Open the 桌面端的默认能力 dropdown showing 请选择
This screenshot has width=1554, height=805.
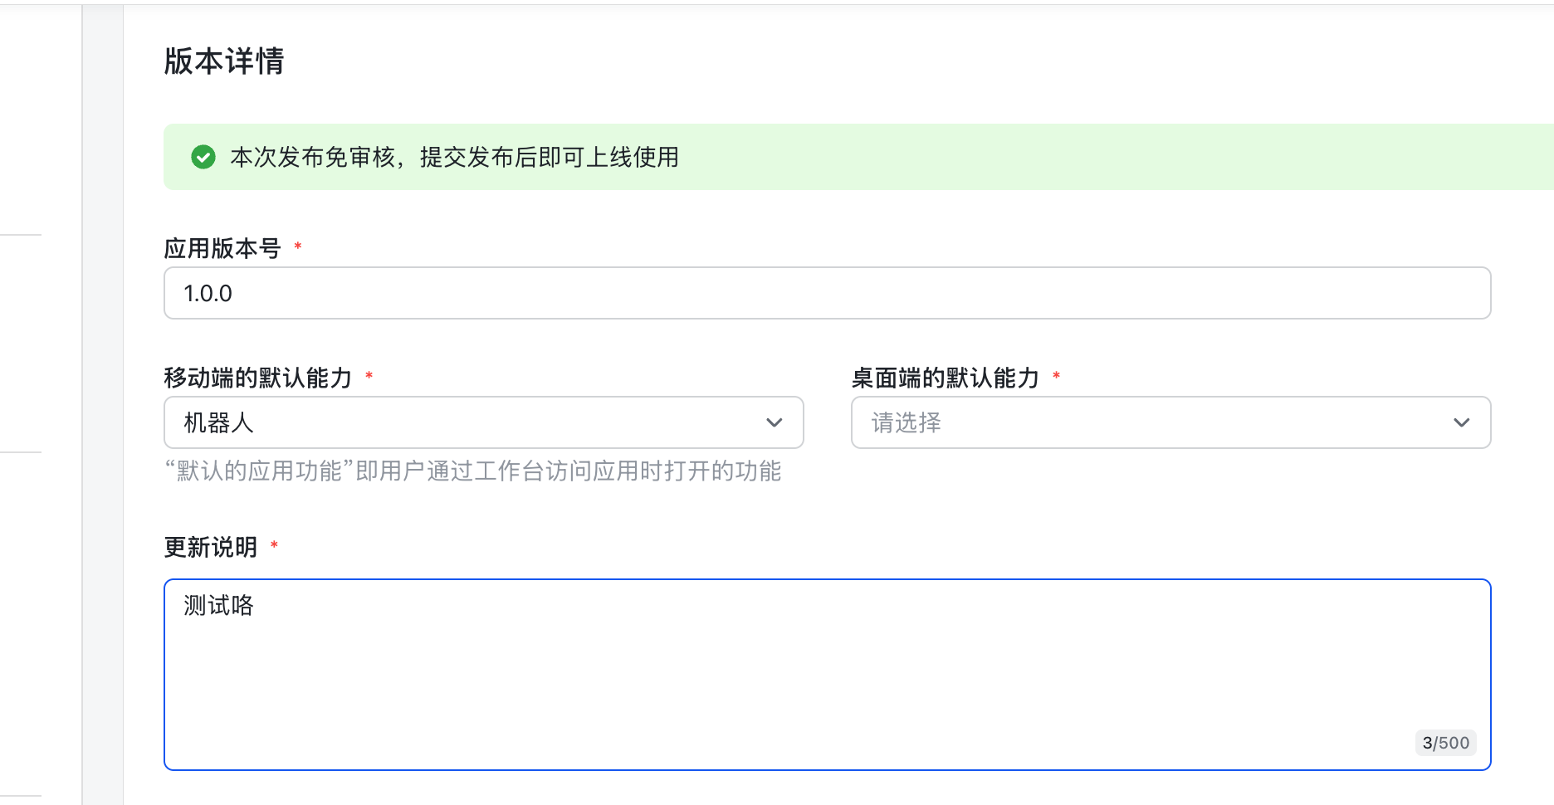pyautogui.click(x=1170, y=422)
